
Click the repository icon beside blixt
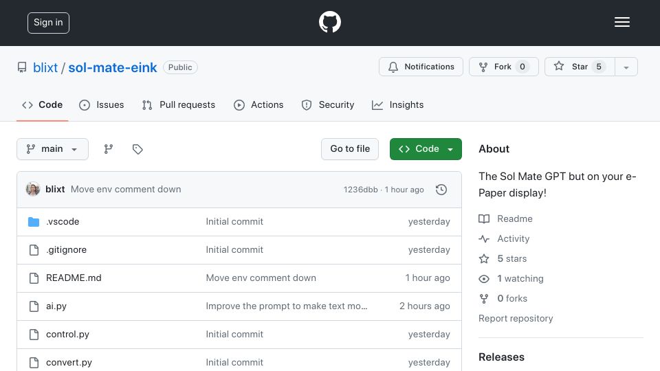(x=22, y=67)
